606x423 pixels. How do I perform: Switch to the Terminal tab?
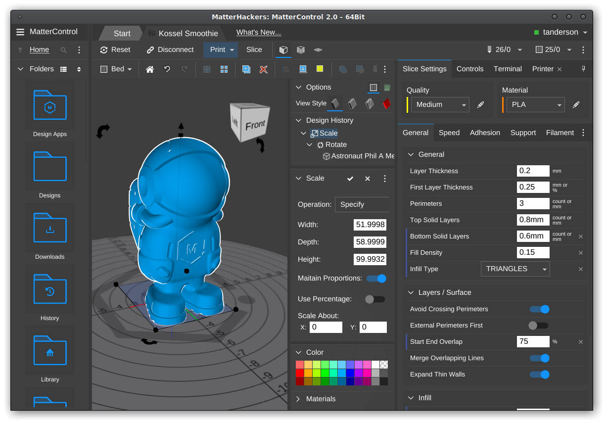click(508, 69)
